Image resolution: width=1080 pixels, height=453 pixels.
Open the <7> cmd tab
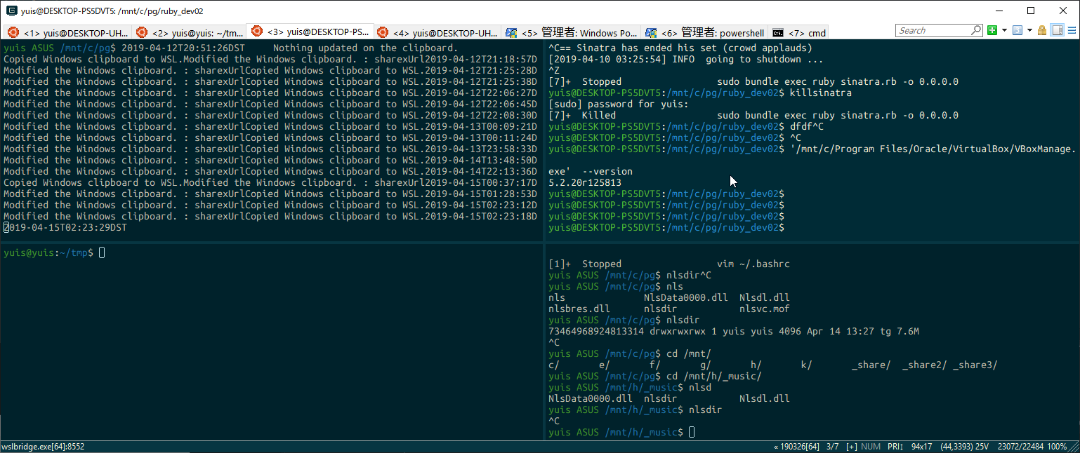coord(798,33)
